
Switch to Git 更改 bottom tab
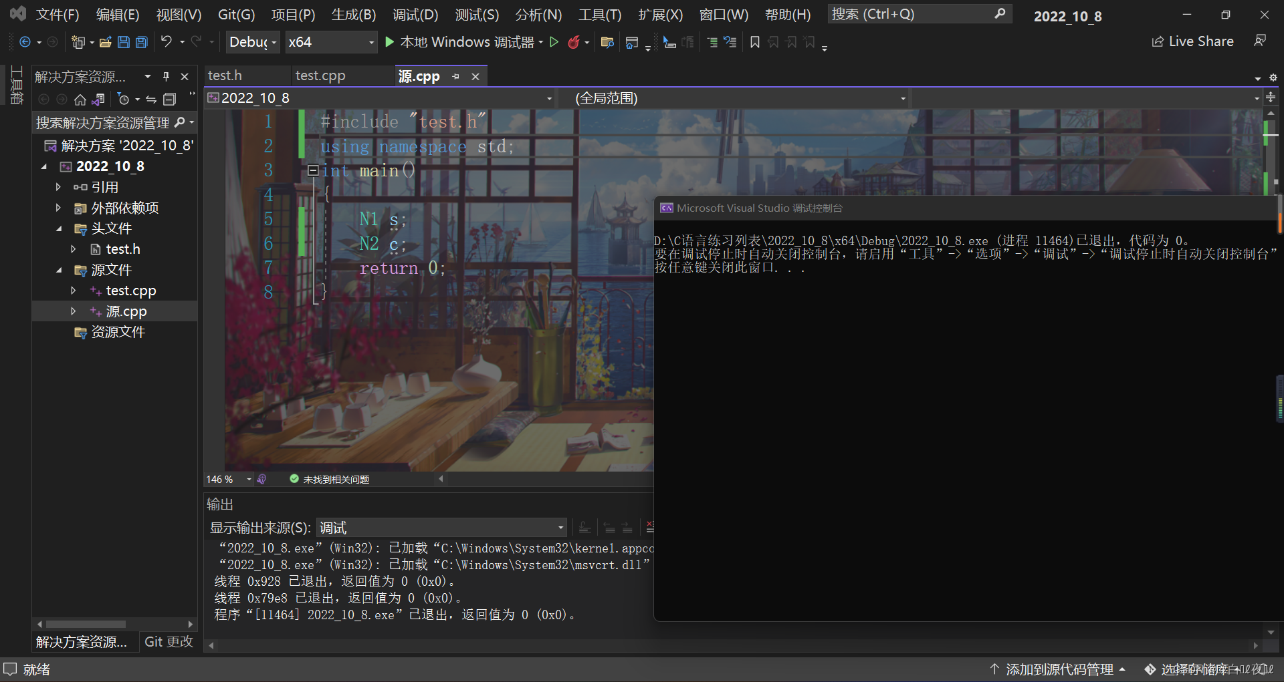click(x=169, y=642)
